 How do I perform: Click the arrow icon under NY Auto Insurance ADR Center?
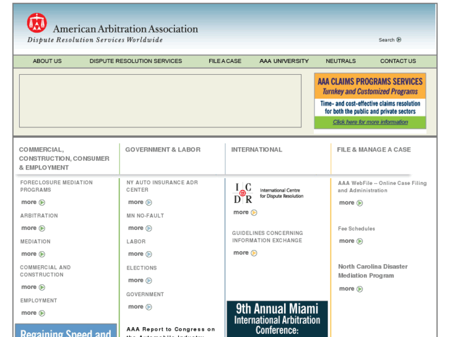pyautogui.click(x=149, y=202)
